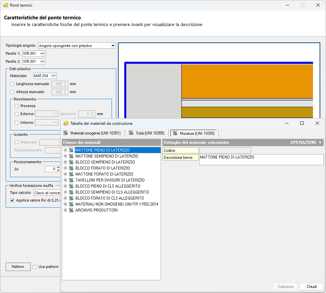
Task: Click icon beside BLOCCO FORATO DI LATERIZIO
Action: click(x=71, y=168)
